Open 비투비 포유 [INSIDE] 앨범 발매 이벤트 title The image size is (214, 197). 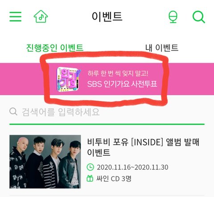(143, 147)
